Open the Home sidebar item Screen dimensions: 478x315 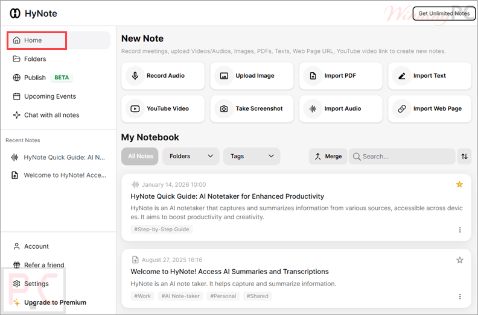tap(59, 40)
